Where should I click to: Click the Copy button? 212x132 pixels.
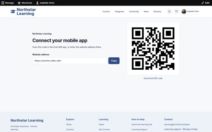[114, 61]
